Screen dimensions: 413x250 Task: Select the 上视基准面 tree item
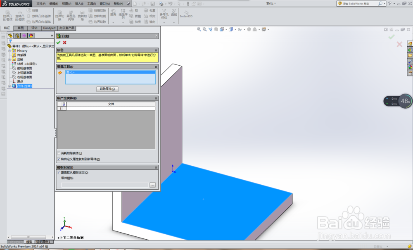(x=24, y=73)
